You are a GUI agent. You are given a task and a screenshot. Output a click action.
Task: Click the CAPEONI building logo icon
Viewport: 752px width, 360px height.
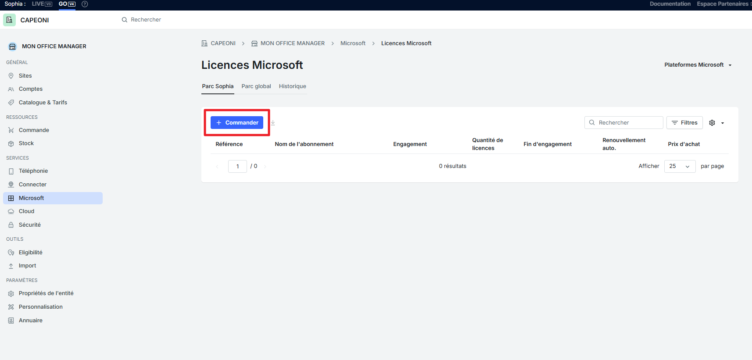(x=9, y=20)
